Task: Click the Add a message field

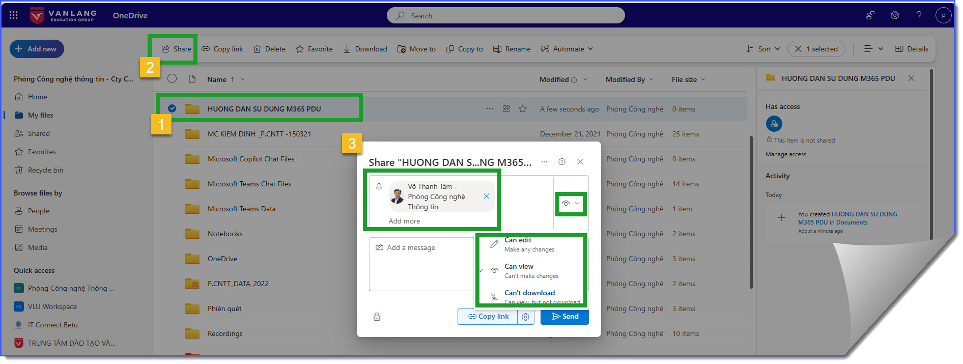Action: [421, 264]
